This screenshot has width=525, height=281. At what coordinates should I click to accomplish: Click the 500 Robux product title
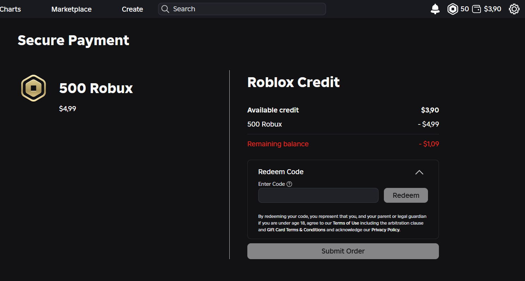click(x=96, y=88)
